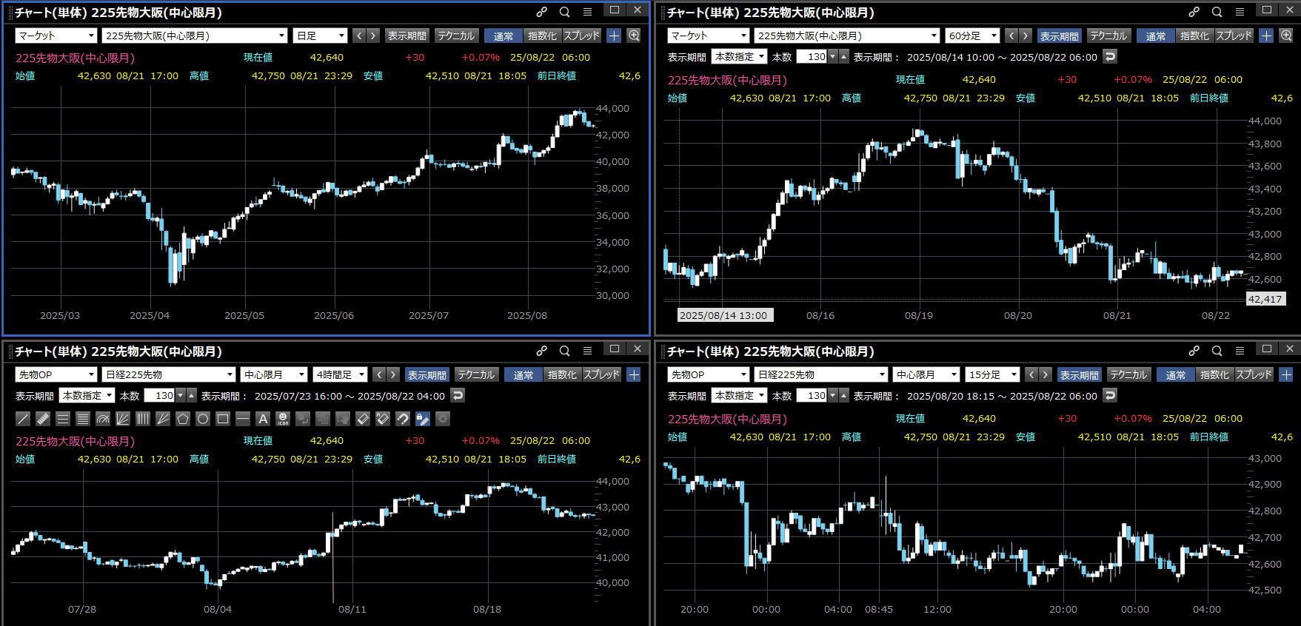Open hamburger menu in daily chart title bar
This screenshot has height=626, width=1301.
pos(587,12)
